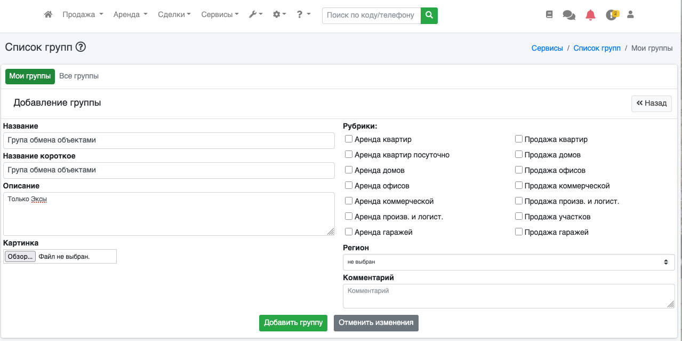This screenshot has width=682, height=341.
Task: Click the Обзор file chooser button
Action: pyautogui.click(x=20, y=257)
